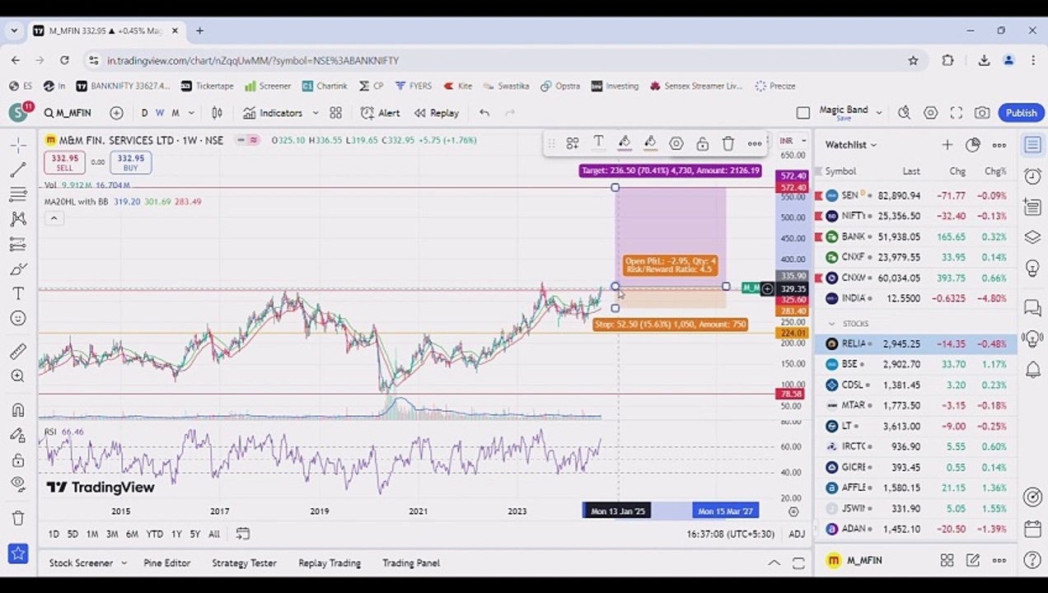Open layout setup square icon

point(803,113)
